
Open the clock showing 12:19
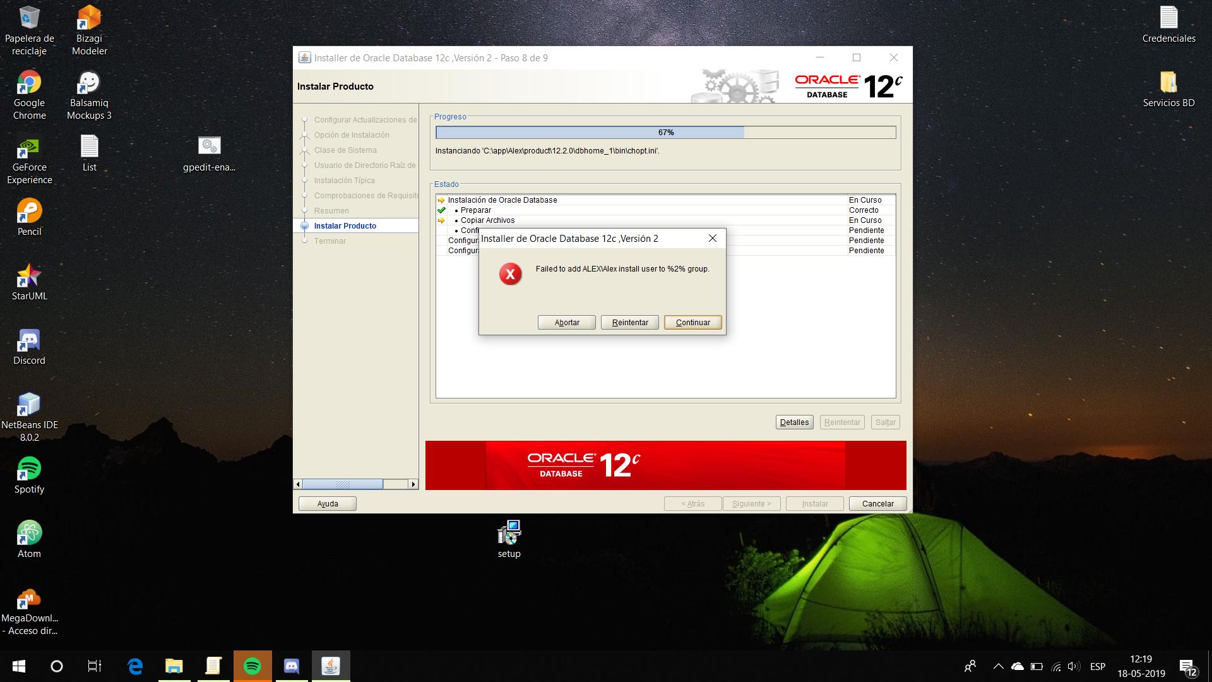[x=1141, y=666]
